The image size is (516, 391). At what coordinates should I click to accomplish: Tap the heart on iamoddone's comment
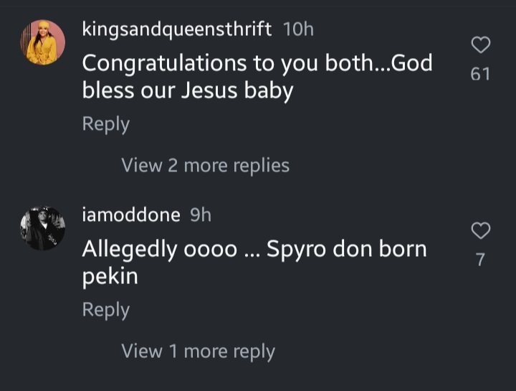coord(480,231)
